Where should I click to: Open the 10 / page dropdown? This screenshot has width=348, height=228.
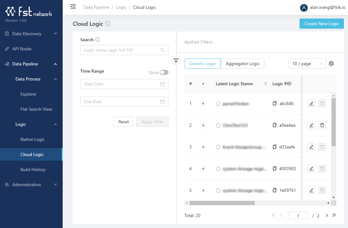click(307, 64)
